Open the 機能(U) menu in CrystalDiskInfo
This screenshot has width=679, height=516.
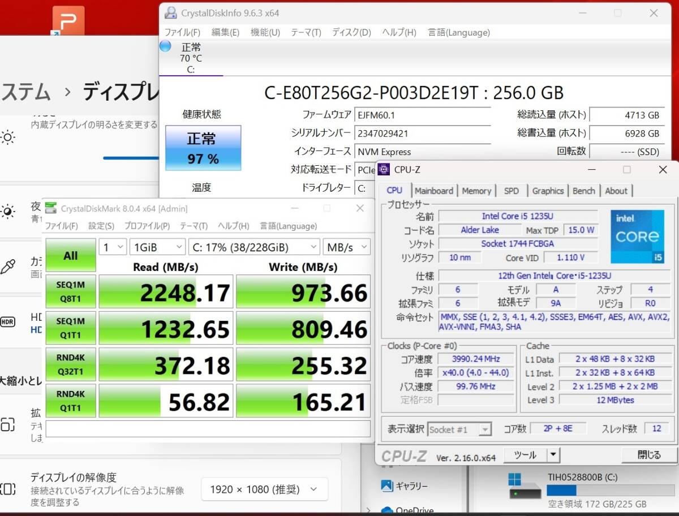point(265,32)
